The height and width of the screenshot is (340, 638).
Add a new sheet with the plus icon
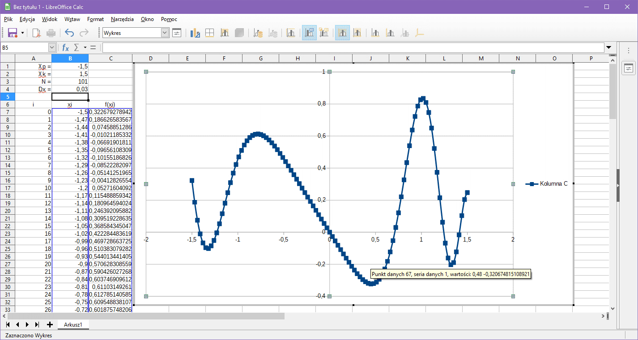coord(50,324)
